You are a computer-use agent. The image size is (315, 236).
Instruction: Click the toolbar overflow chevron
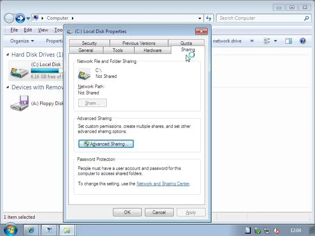click(252, 41)
